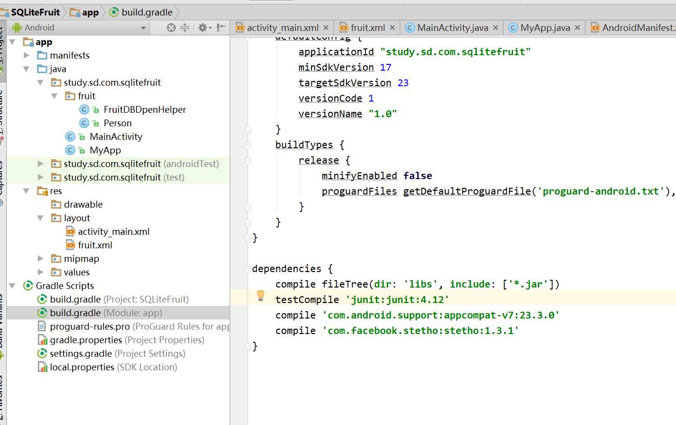Select local.properties (SDK Location)

[113, 367]
